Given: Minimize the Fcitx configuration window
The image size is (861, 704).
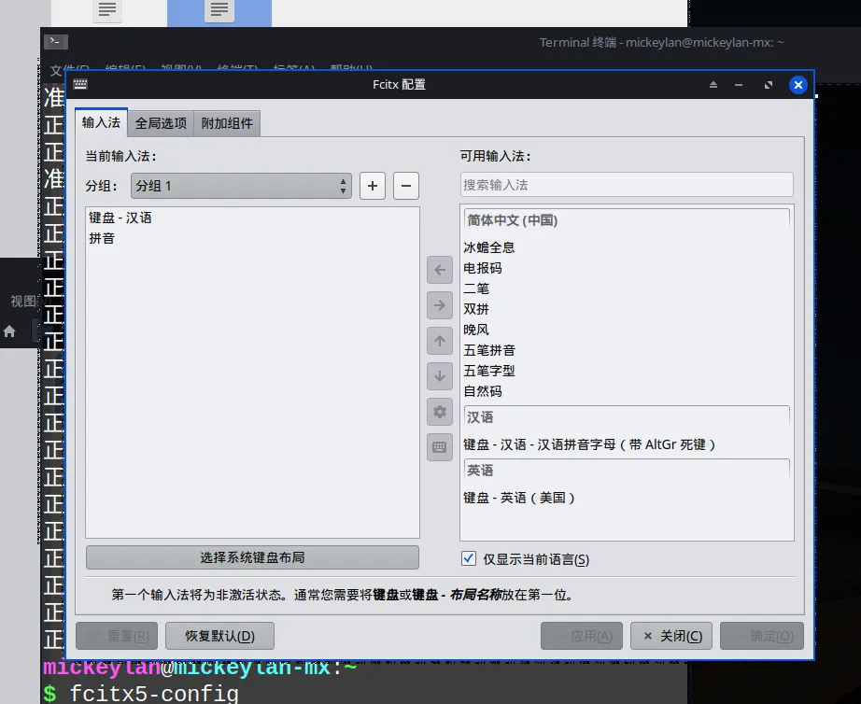Looking at the screenshot, I should point(739,85).
